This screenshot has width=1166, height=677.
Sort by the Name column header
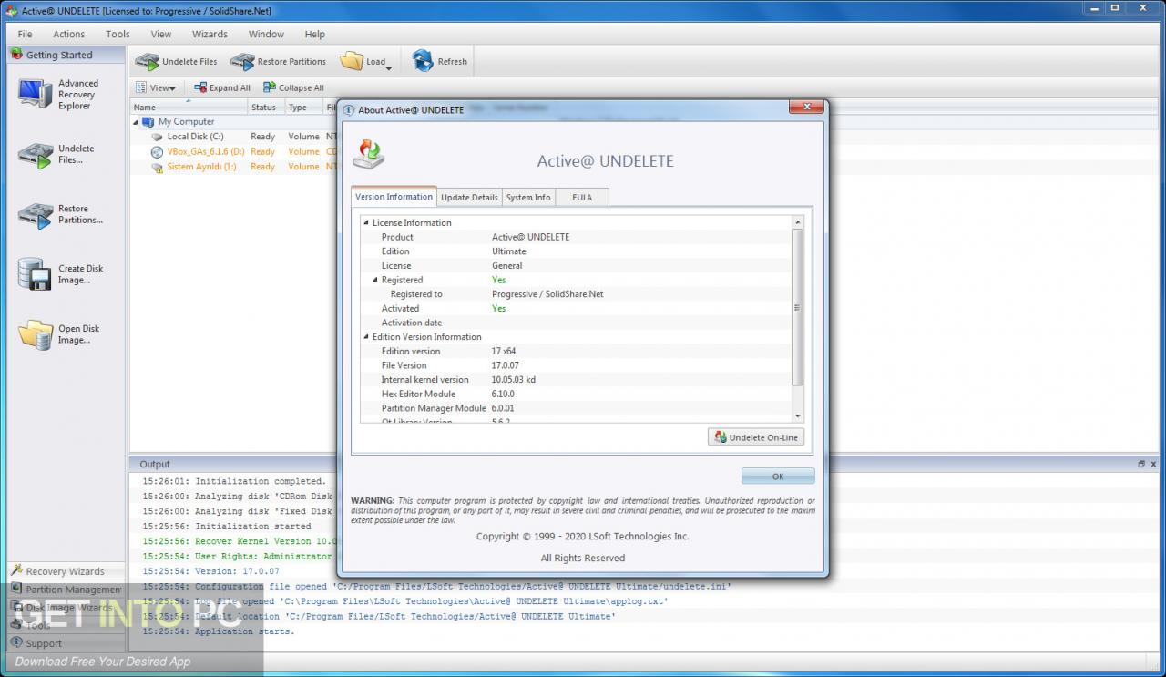[x=189, y=108]
